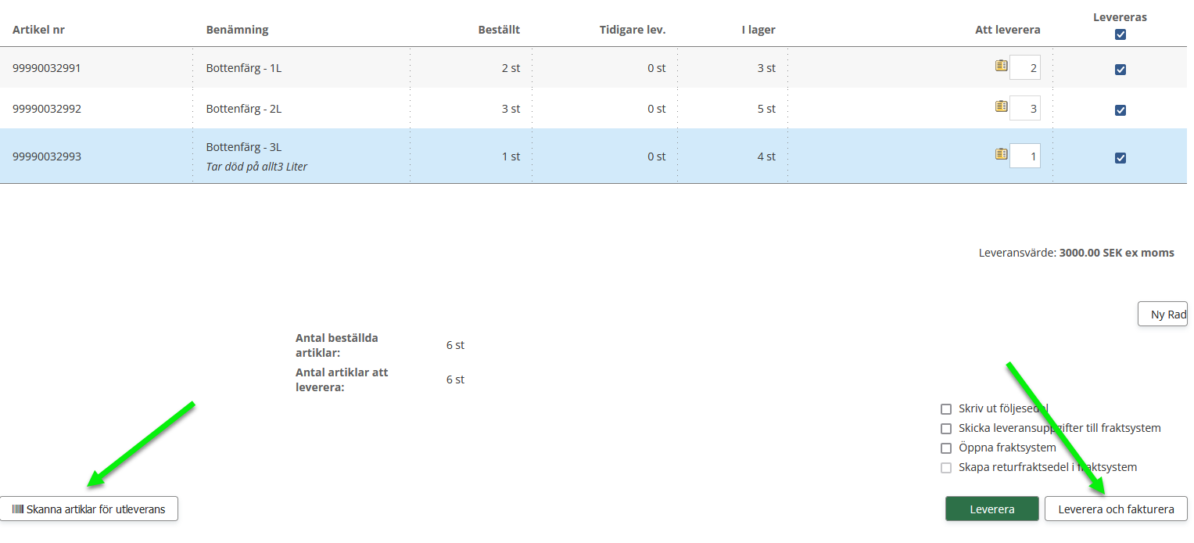Select the row with article number 99990032993
This screenshot has width=1194, height=543.
click(47, 156)
